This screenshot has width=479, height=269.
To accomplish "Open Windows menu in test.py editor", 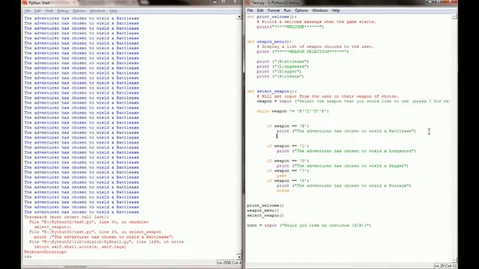I will (x=320, y=10).
